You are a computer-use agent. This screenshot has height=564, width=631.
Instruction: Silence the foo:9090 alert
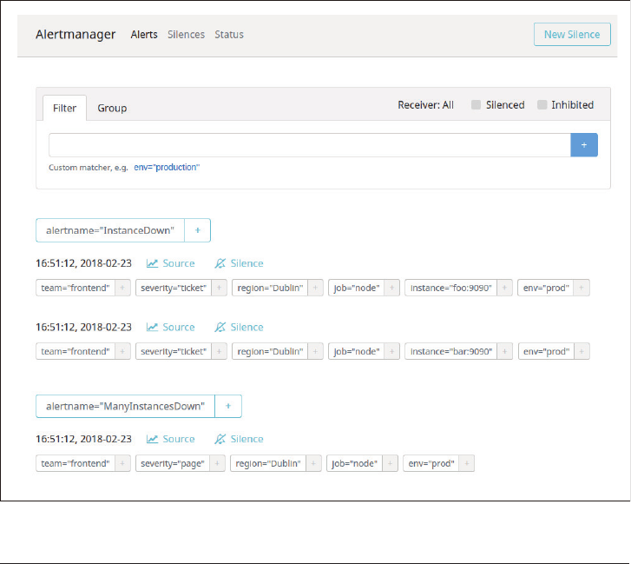pyautogui.click(x=239, y=263)
